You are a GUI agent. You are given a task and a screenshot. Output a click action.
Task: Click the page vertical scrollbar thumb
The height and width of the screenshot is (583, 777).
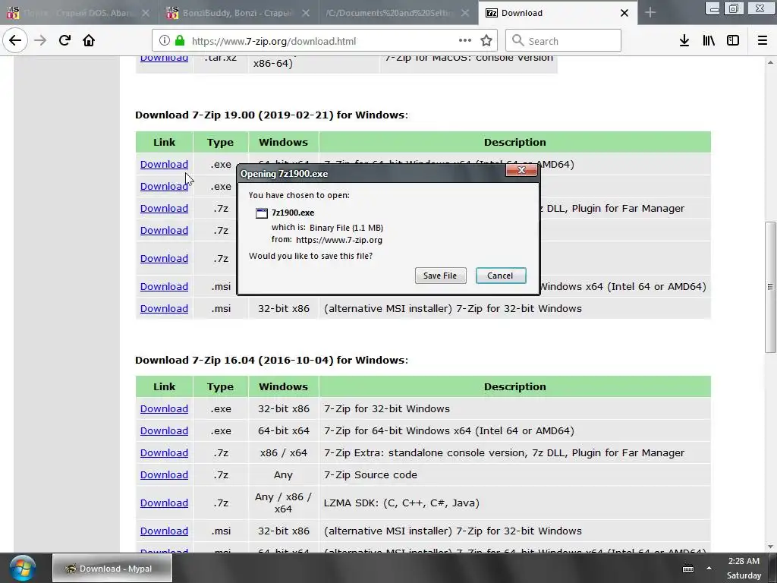(x=770, y=286)
